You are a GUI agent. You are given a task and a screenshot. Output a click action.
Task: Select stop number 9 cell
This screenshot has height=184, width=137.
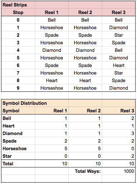(x=18, y=88)
